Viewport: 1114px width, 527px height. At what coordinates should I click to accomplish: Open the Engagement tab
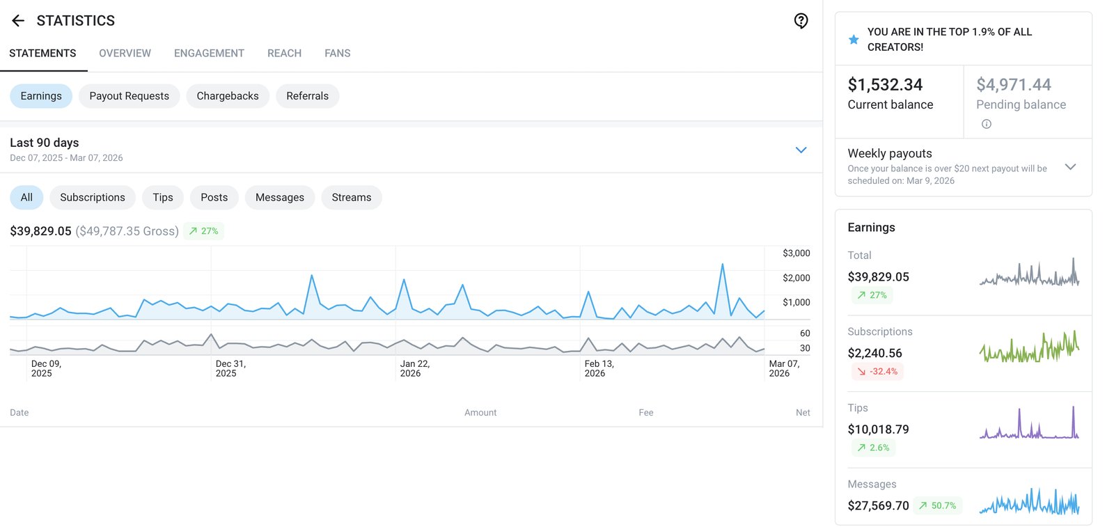coord(209,54)
